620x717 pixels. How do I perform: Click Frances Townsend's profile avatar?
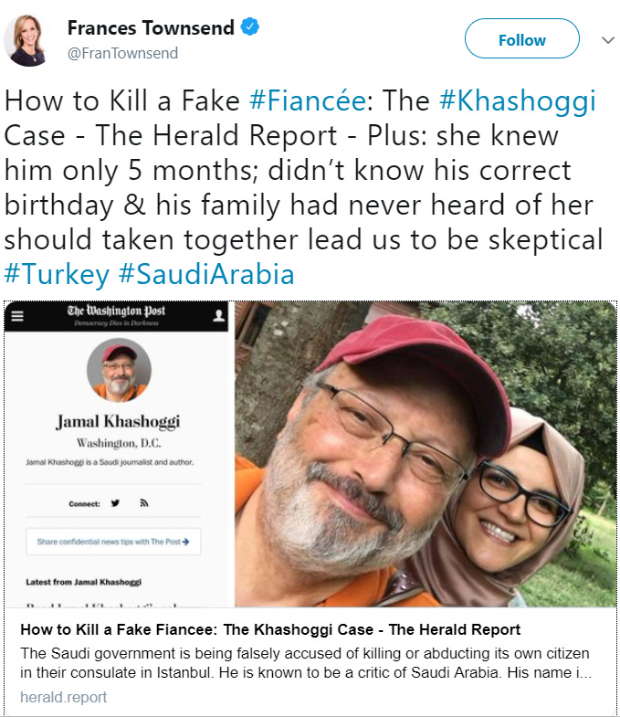click(26, 40)
